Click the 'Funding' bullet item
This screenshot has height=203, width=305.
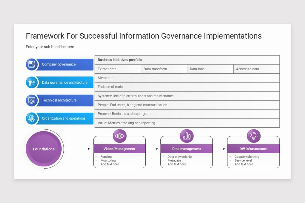pyautogui.click(x=106, y=157)
